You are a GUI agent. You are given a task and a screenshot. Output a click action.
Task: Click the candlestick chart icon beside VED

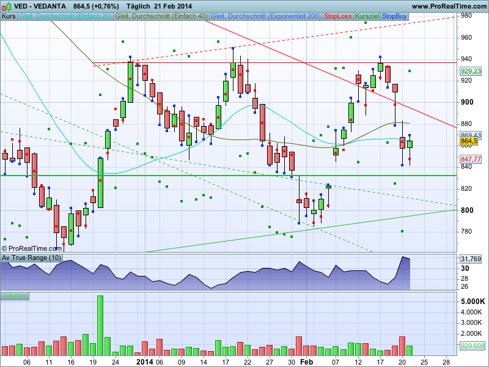coord(6,6)
